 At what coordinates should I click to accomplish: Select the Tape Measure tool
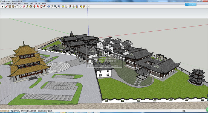(27, 7)
